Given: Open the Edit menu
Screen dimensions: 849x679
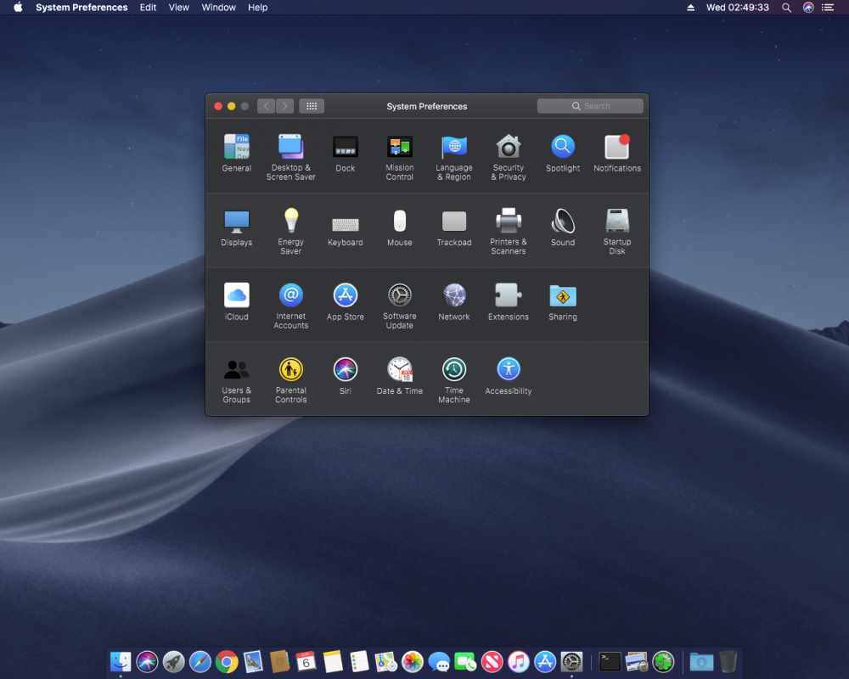Looking at the screenshot, I should click(148, 8).
